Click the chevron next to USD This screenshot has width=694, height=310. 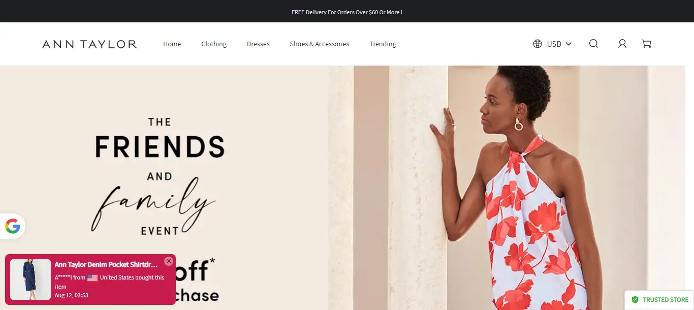(569, 44)
